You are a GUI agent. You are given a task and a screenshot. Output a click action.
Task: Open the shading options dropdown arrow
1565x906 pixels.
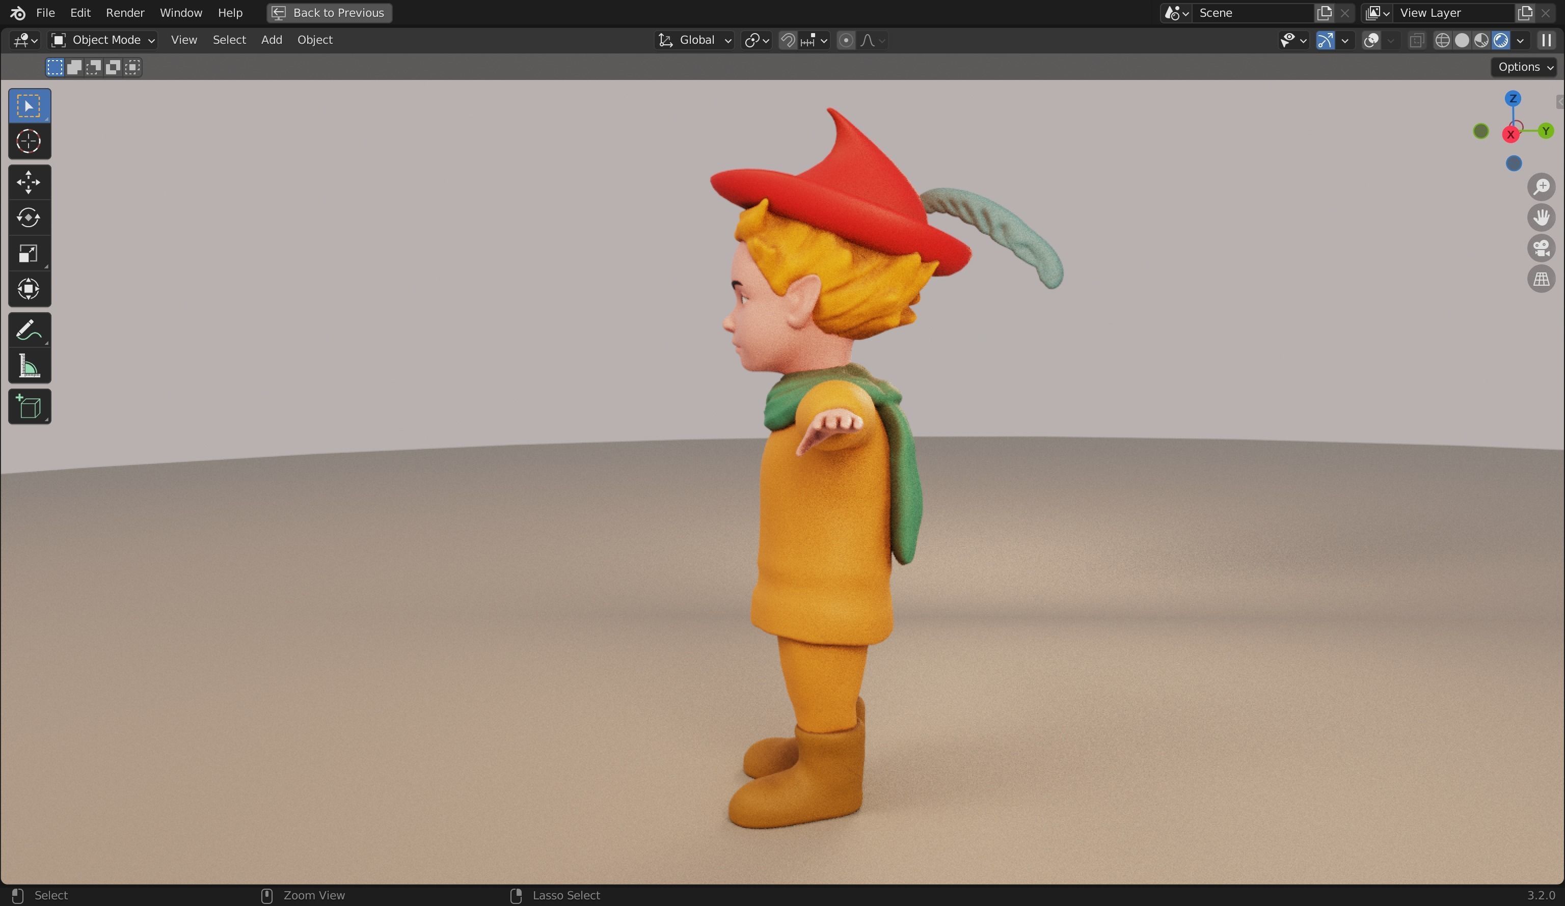click(1520, 40)
